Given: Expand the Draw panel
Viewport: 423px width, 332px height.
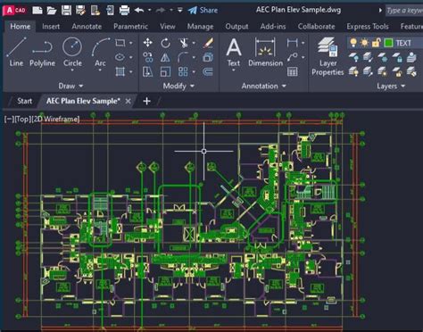Looking at the screenshot, I should 70,87.
